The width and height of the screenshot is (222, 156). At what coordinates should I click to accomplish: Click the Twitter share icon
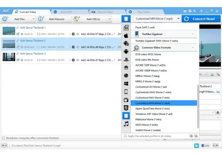pyautogui.click(x=197, y=146)
